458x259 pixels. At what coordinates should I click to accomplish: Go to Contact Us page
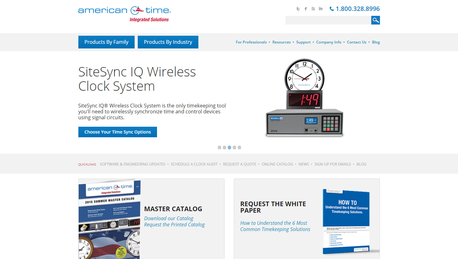click(357, 42)
